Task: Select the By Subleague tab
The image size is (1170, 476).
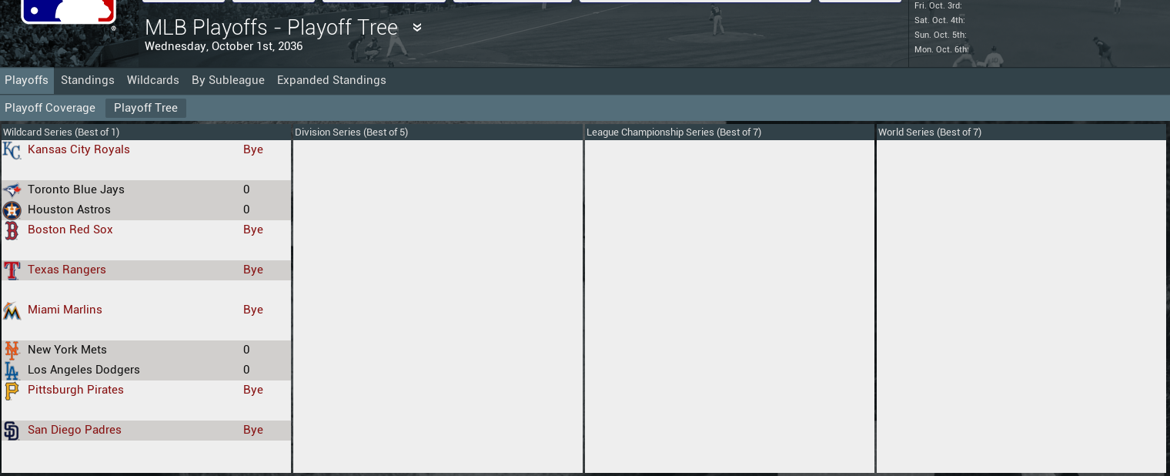Action: pyautogui.click(x=228, y=80)
